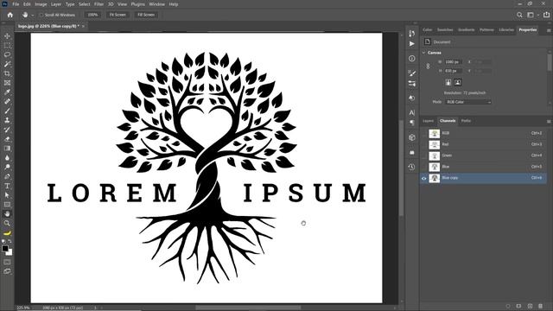Viewport: 553px width, 311px height.
Task: Click the background color swatch
Action: pos(10,252)
